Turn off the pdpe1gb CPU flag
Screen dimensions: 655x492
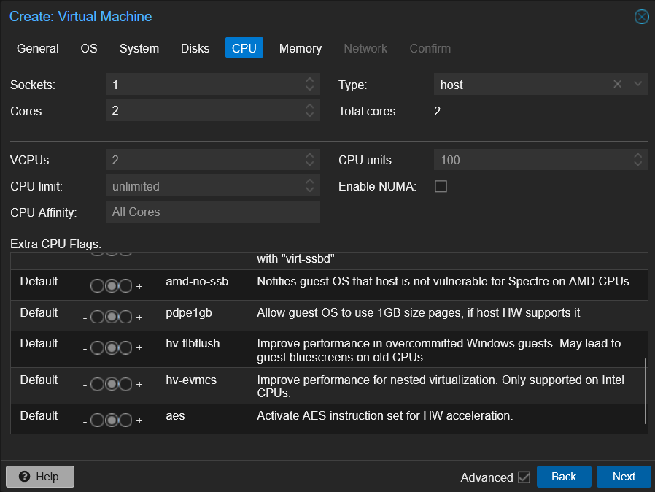[x=98, y=318]
